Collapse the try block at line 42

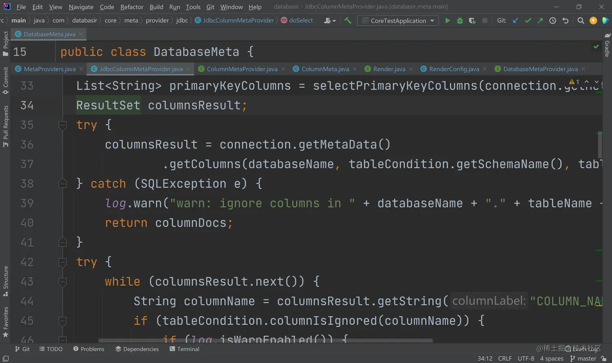point(62,262)
